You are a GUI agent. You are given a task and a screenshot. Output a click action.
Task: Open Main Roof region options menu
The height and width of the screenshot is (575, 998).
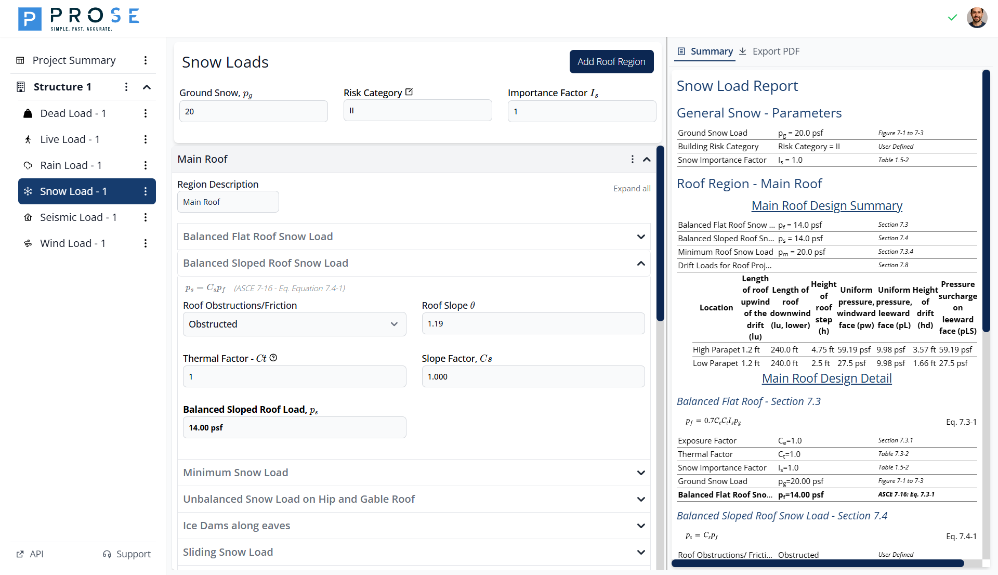632,159
